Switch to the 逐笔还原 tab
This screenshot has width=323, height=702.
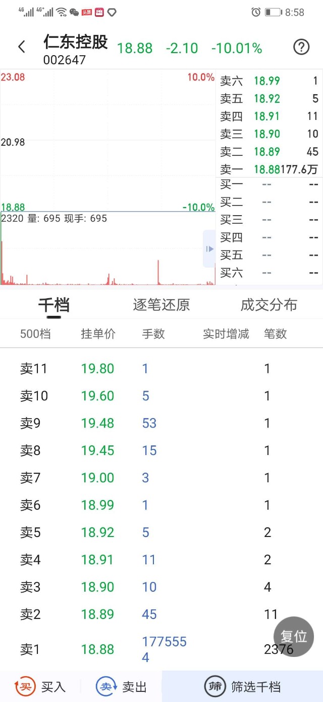pyautogui.click(x=161, y=305)
